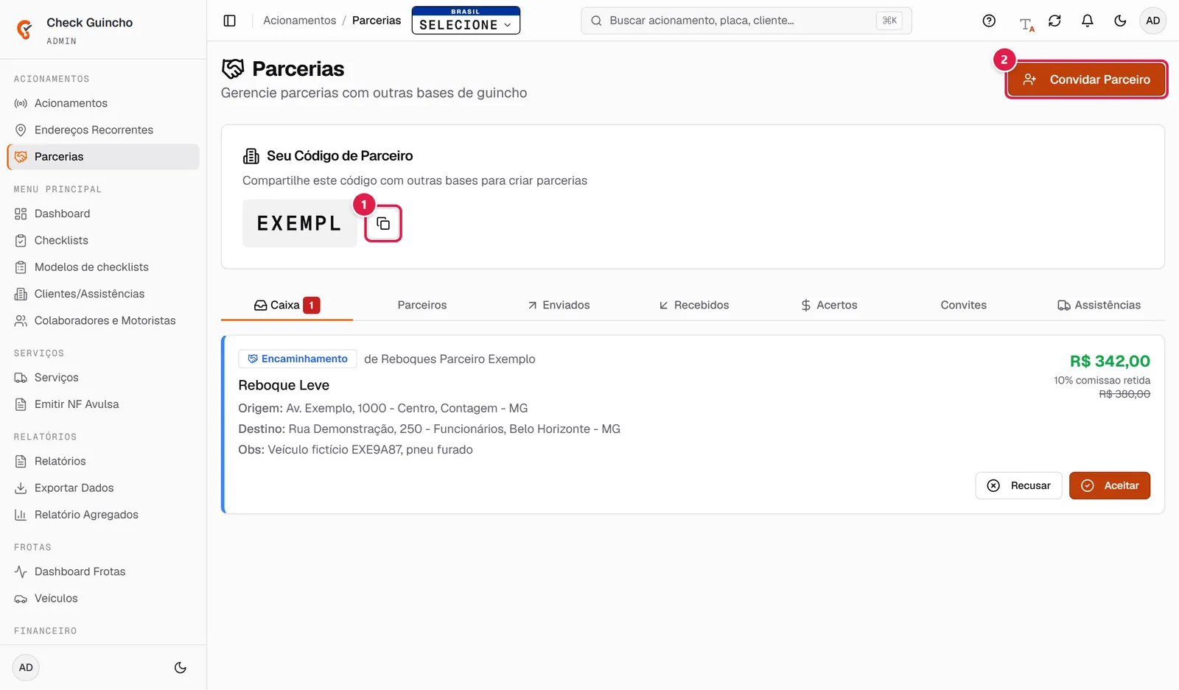Click the Check Guincho logo

25,29
